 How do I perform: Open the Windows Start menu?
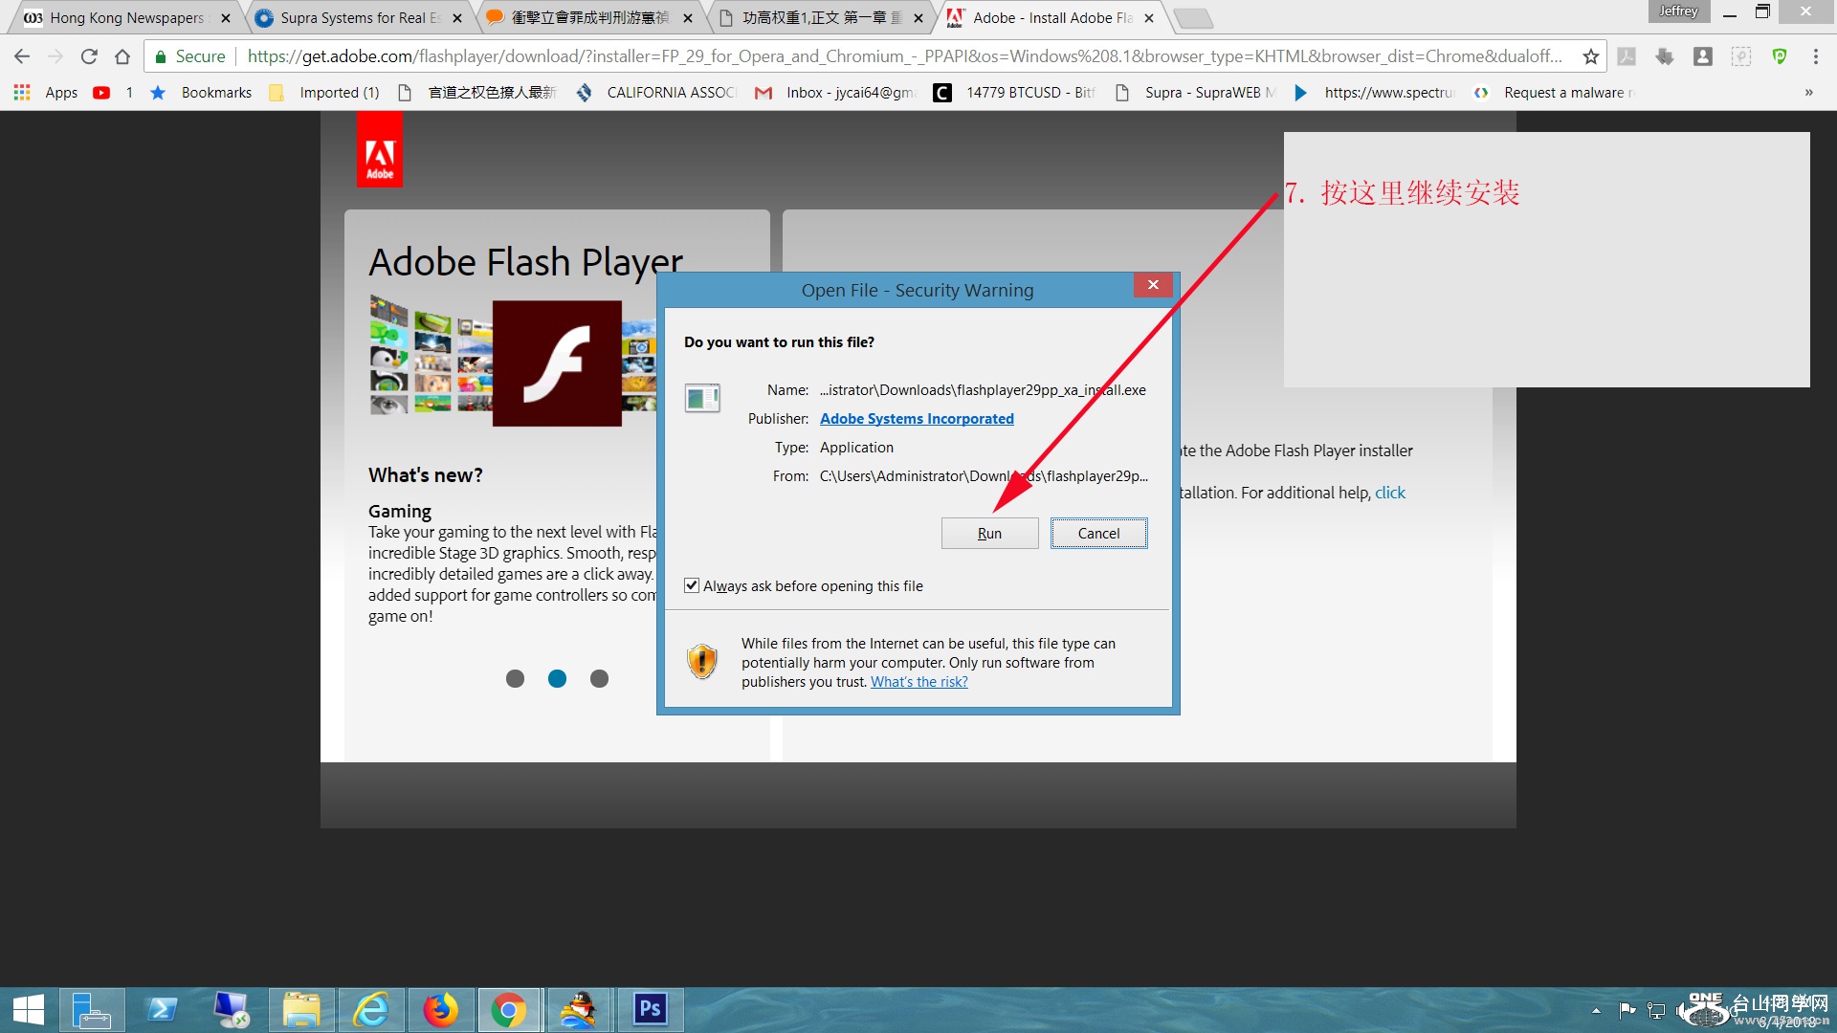(29, 1010)
